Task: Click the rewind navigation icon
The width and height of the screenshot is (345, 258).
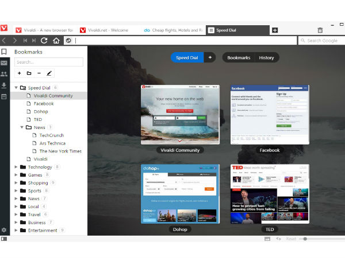Action: 25,41
